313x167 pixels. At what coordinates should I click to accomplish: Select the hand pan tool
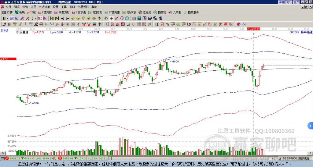(106, 19)
